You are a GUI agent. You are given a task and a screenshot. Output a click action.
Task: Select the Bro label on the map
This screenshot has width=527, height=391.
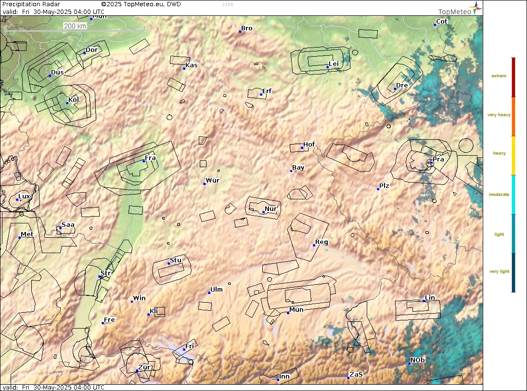coord(247,28)
